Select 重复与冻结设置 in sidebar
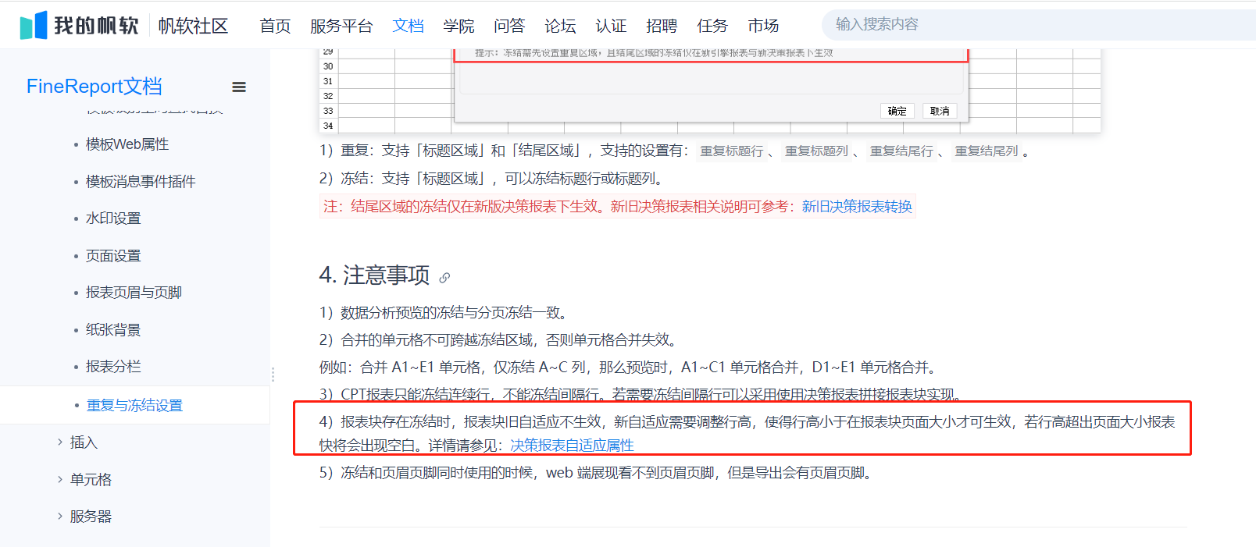Image resolution: width=1256 pixels, height=547 pixels. pos(134,406)
